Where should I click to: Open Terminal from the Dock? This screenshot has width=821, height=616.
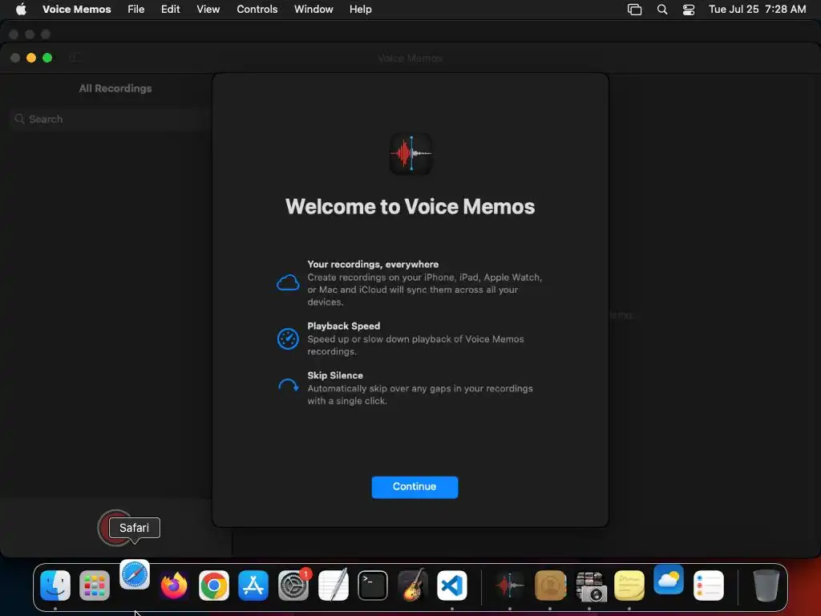point(373,585)
